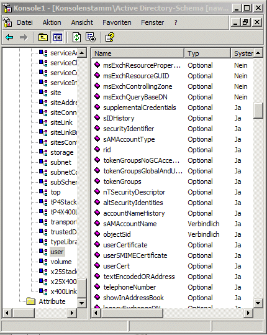Refresh the view with green arrows icon

76,37
